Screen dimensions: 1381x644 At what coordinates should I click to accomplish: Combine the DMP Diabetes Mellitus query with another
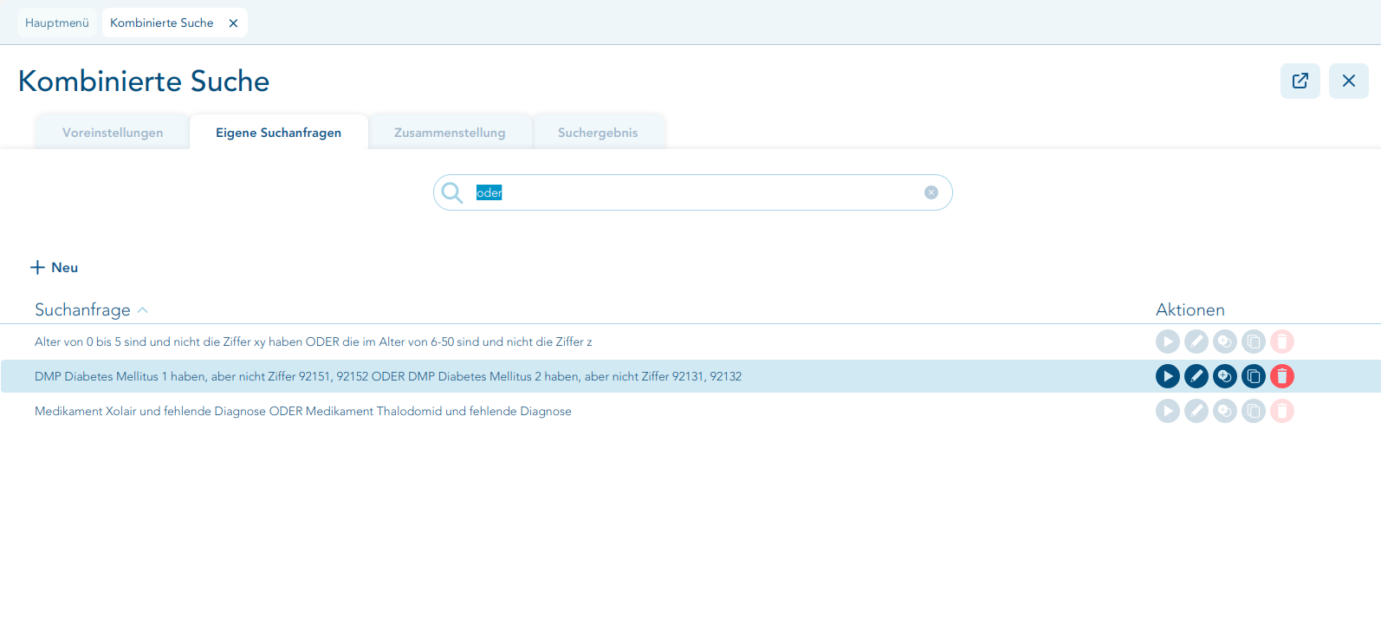(x=1225, y=376)
